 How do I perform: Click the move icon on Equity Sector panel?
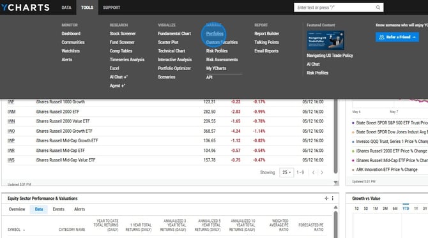pos(326,198)
